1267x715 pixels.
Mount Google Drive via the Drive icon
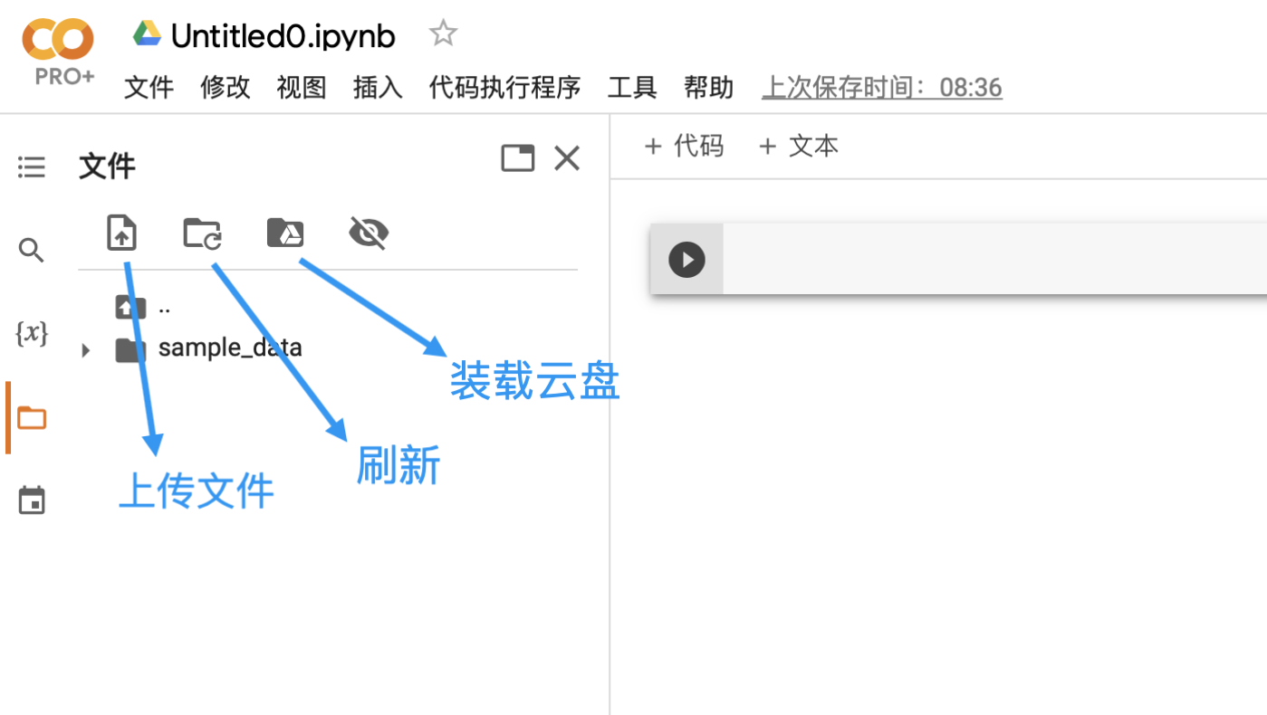284,233
